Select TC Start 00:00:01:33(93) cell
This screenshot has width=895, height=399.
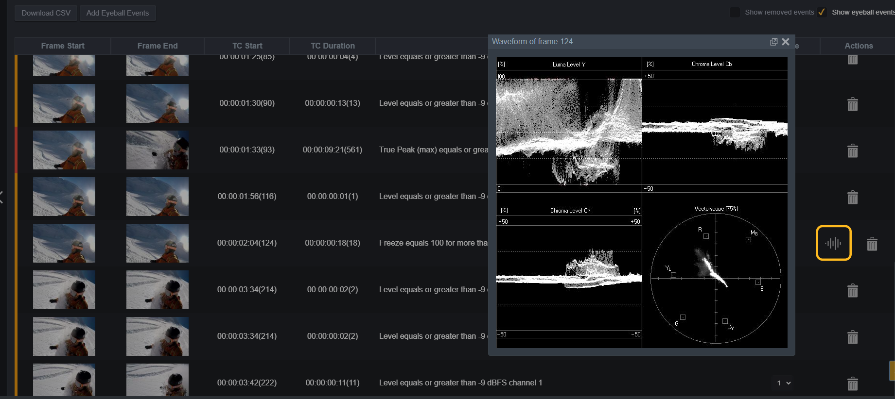tap(247, 150)
